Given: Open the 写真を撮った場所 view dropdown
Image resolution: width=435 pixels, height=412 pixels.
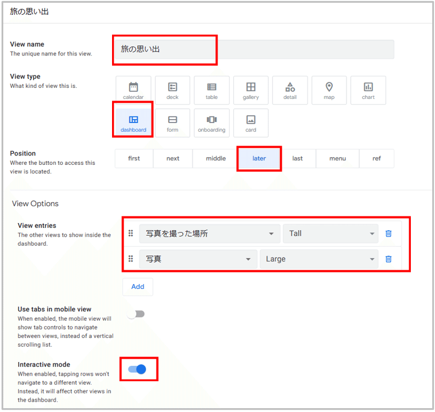Looking at the screenshot, I should click(210, 233).
